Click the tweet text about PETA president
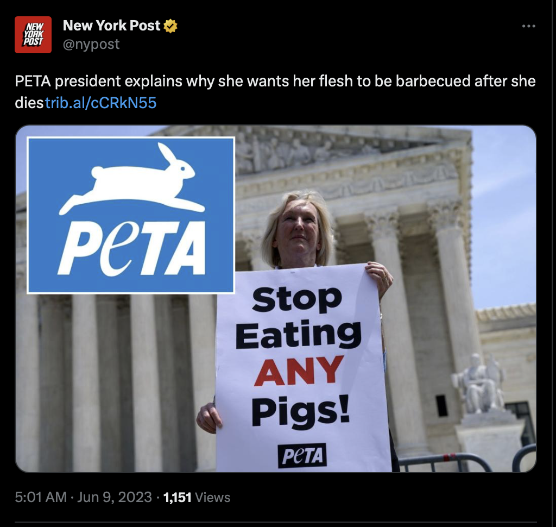Viewport: 556px width, 527px height. [x=275, y=92]
